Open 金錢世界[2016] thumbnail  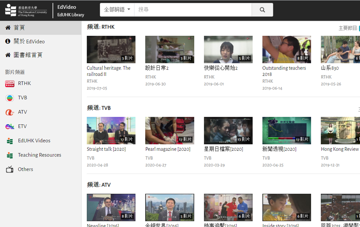[x=170, y=208]
